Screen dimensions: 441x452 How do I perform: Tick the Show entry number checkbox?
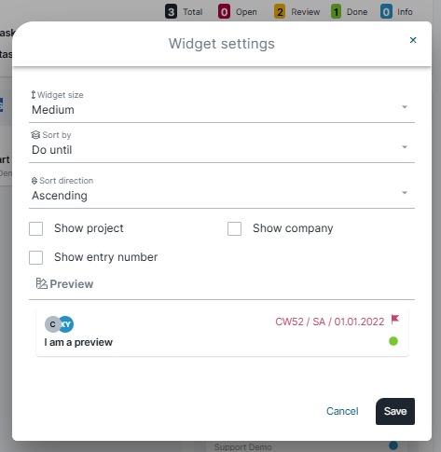35,257
